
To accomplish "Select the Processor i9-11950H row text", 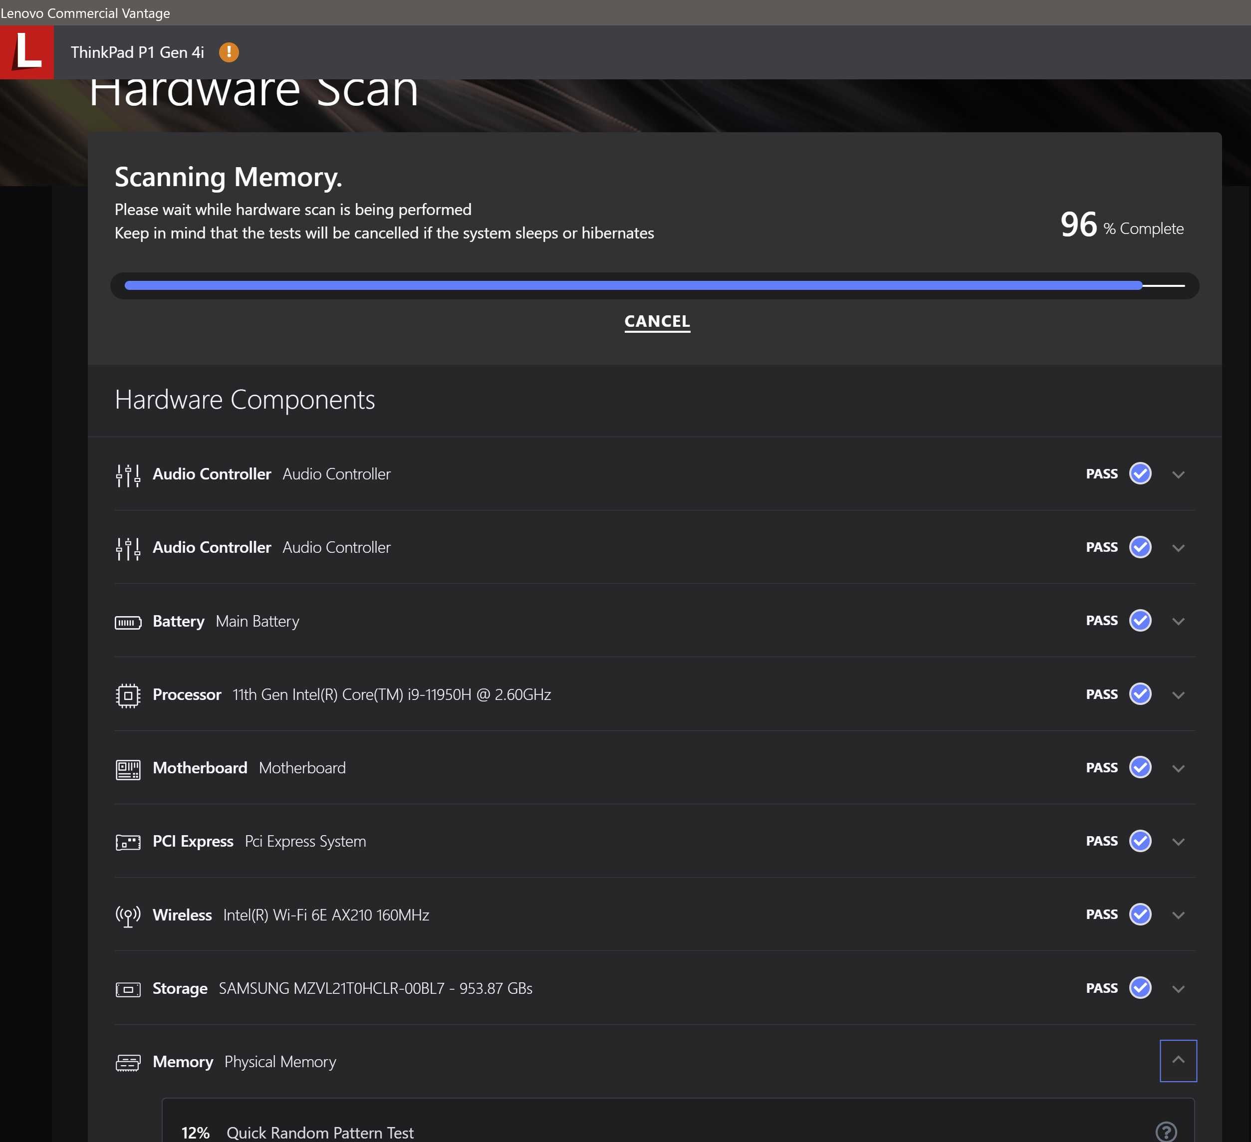I will [392, 695].
